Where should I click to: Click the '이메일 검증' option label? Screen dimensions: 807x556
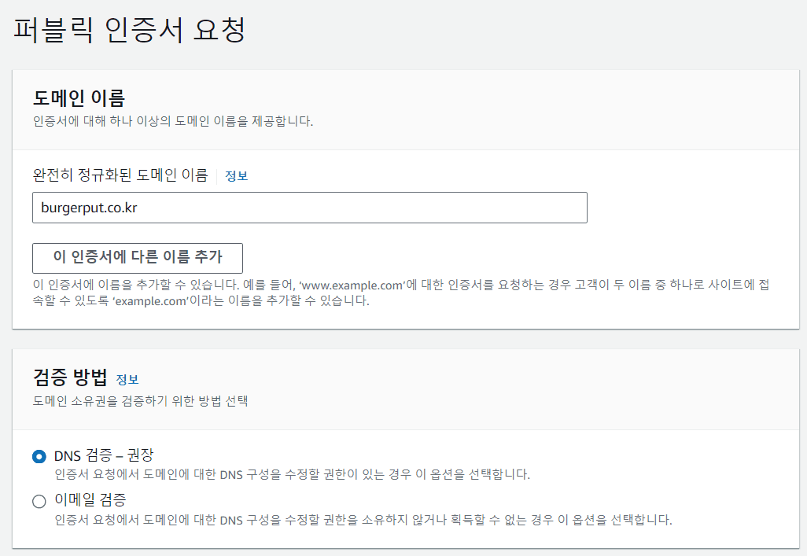tap(90, 500)
